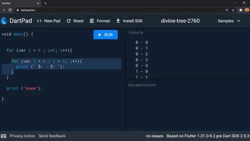The image size is (250, 141).
Task: Run the code with RUN button
Action: click(x=105, y=35)
